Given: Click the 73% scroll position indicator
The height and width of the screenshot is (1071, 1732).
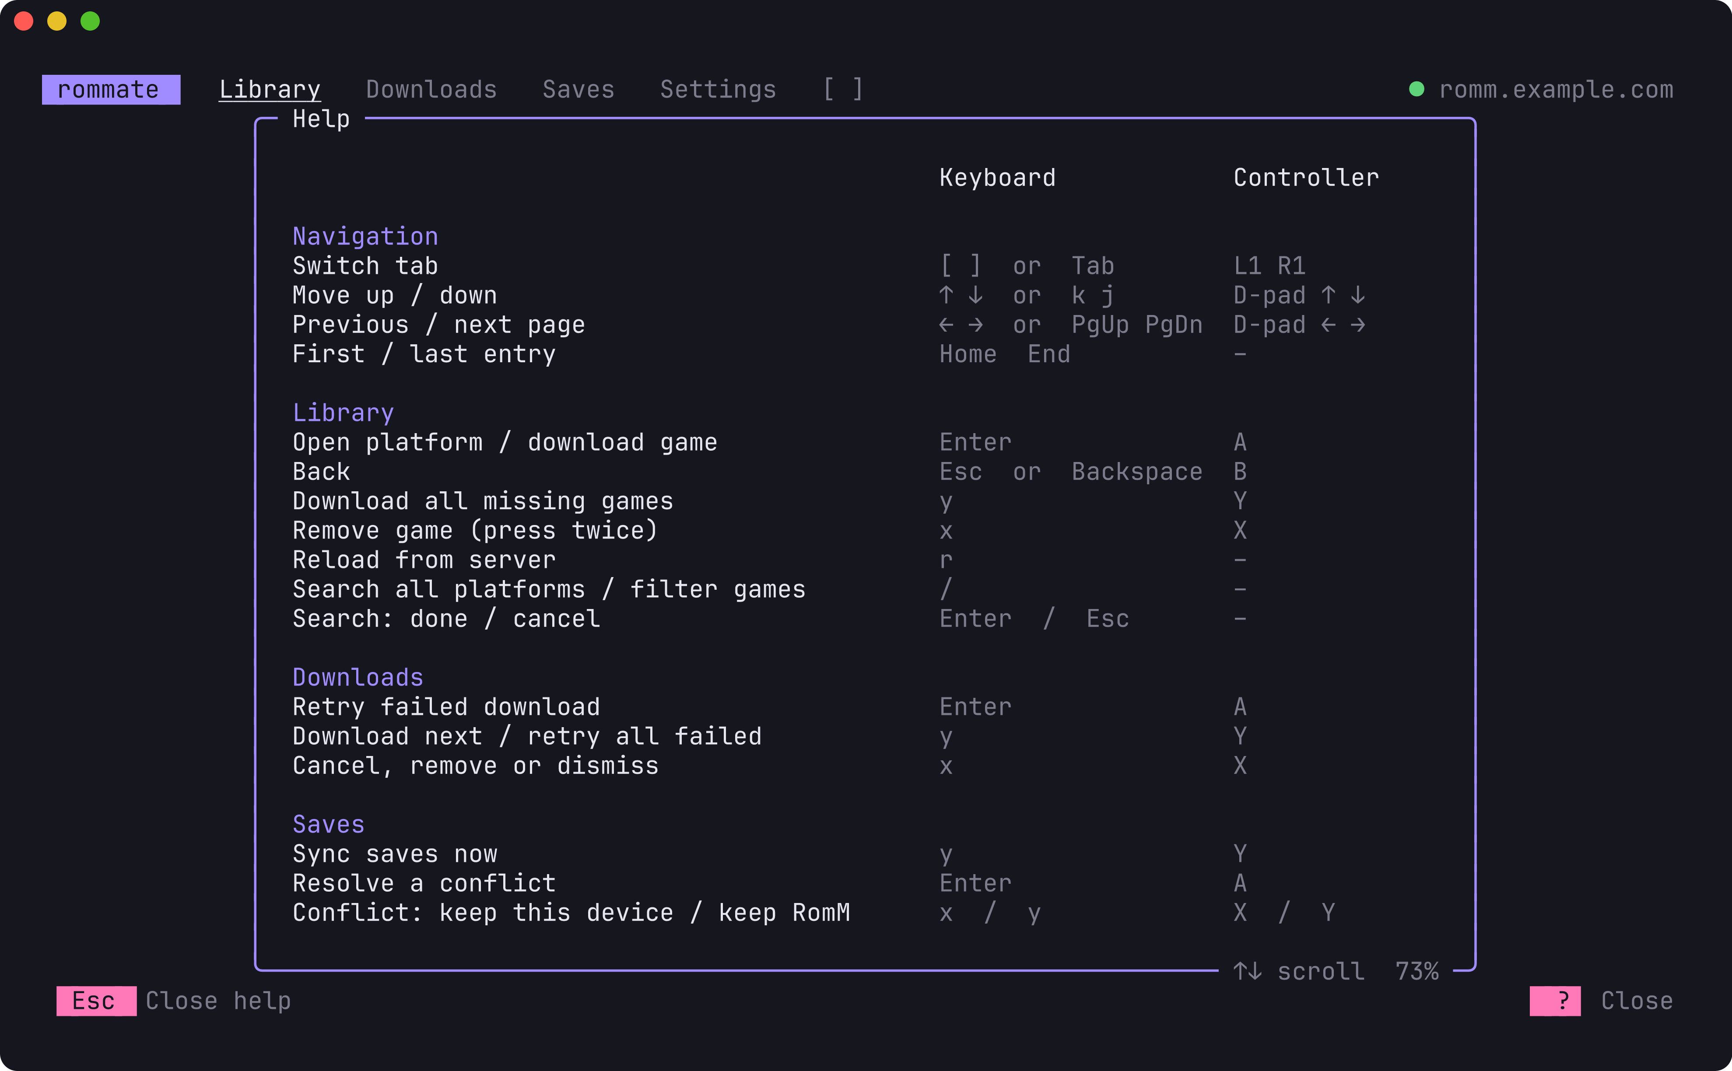Looking at the screenshot, I should (x=1417, y=971).
